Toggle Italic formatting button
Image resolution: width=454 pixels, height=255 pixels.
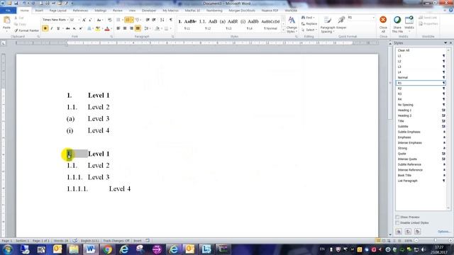pos(52,28)
